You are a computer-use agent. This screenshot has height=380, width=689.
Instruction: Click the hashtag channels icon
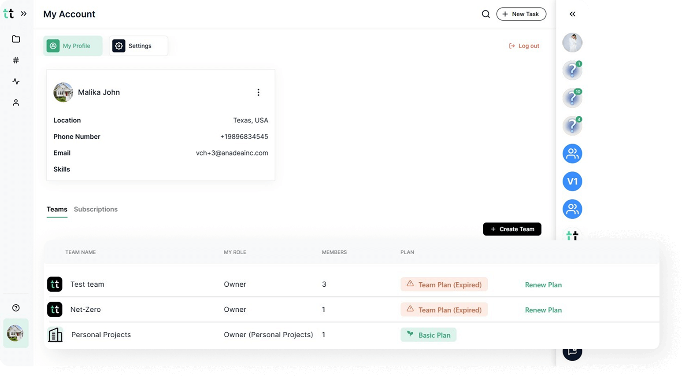16,60
